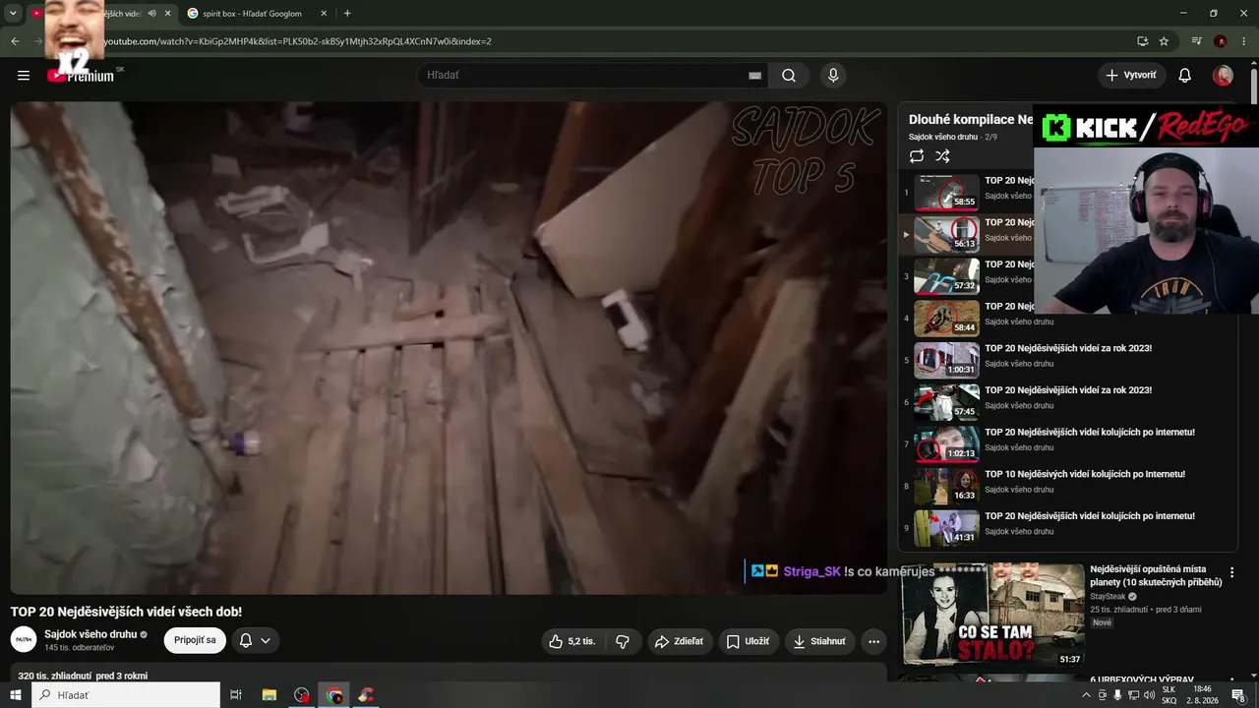The width and height of the screenshot is (1259, 708).
Task: Open Sajdok všeho druhu channel link
Action: (x=90, y=634)
